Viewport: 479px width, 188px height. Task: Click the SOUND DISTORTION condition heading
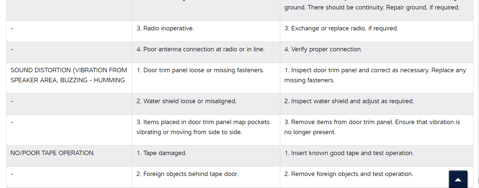point(69,75)
